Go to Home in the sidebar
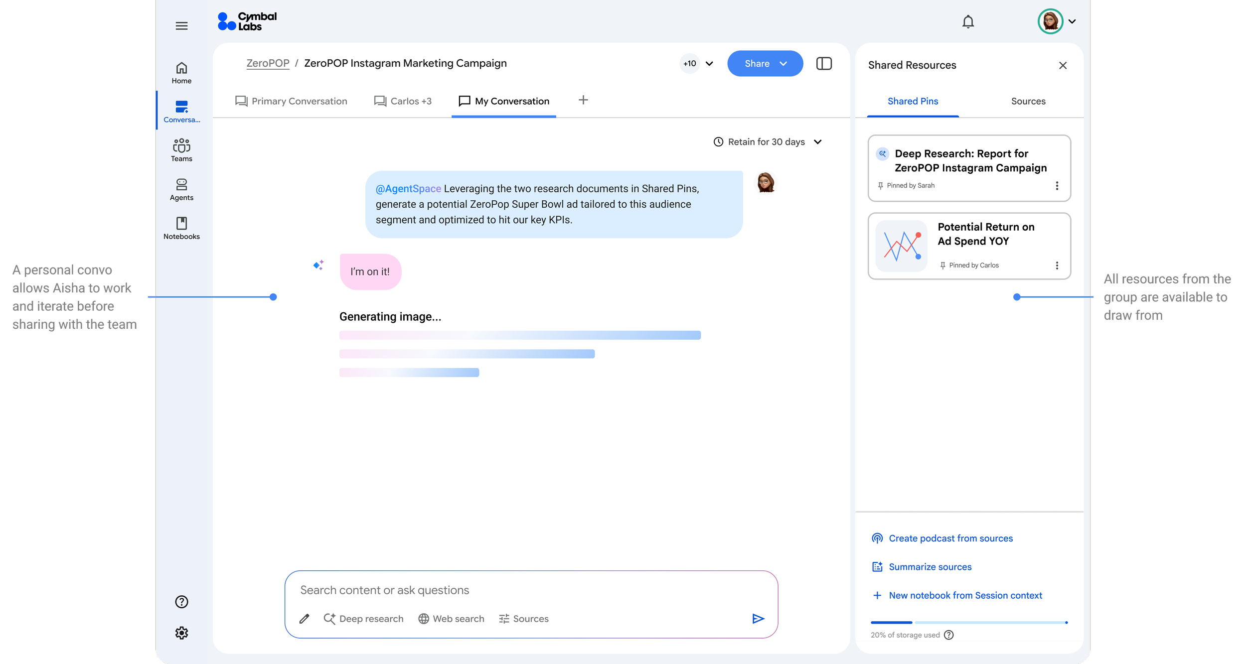The image size is (1246, 664). [x=181, y=73]
